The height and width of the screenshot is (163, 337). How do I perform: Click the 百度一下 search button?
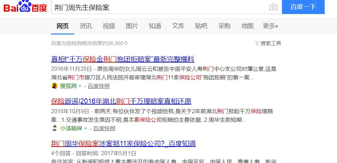pos(303,7)
